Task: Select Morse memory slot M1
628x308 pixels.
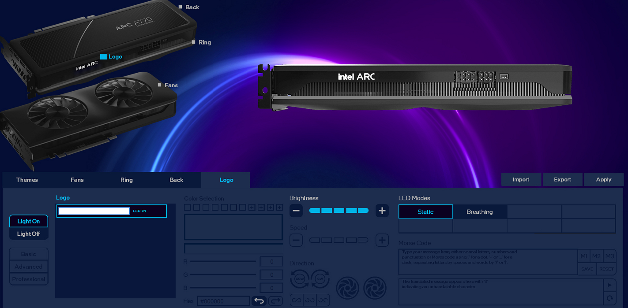Action: point(584,256)
